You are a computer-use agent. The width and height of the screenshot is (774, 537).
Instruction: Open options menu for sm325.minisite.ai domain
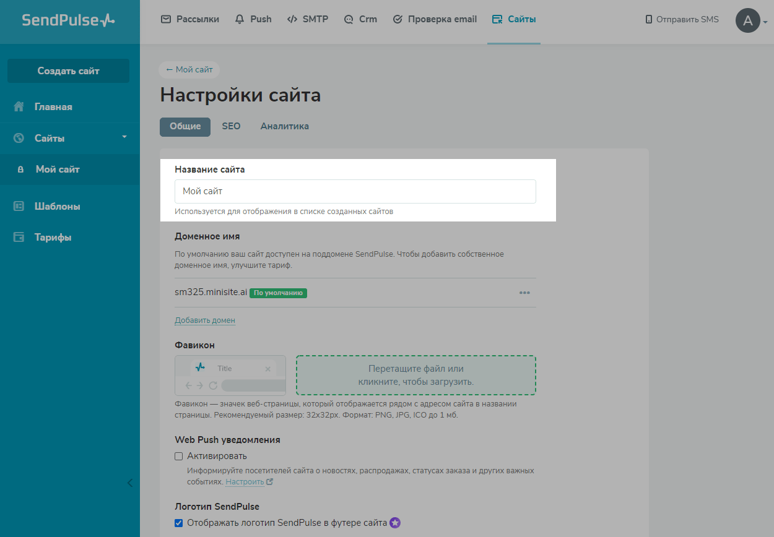pos(524,293)
